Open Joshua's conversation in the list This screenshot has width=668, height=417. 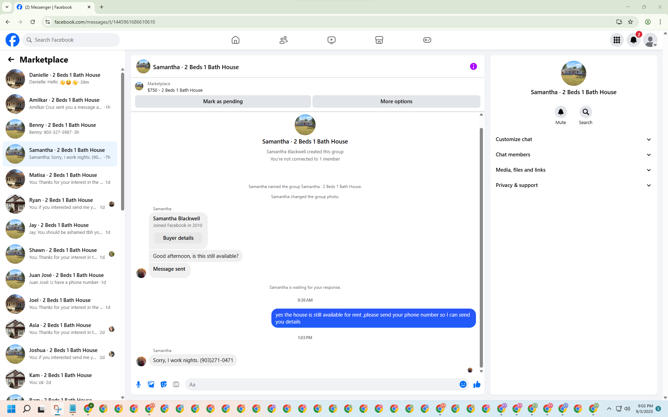60,354
